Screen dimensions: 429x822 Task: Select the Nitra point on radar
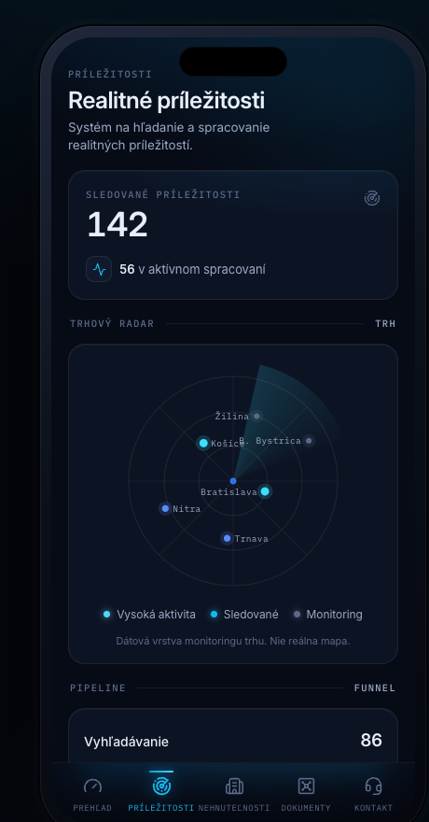pos(165,508)
